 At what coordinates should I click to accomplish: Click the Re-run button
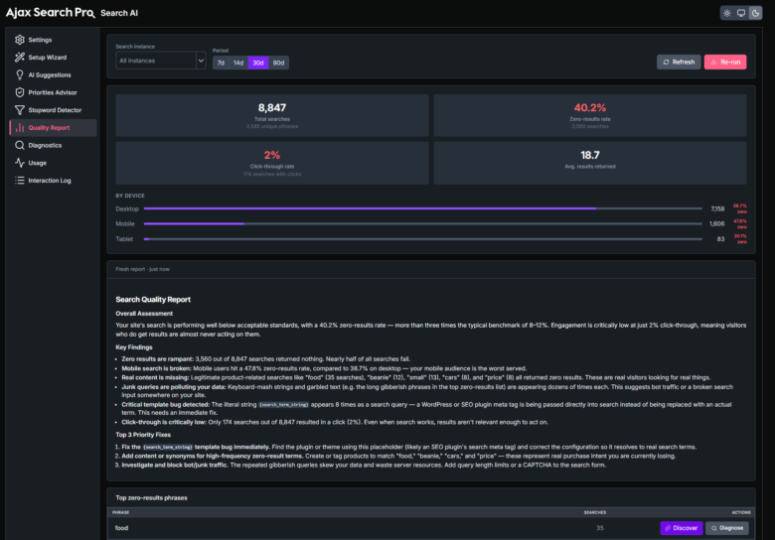[x=725, y=63]
